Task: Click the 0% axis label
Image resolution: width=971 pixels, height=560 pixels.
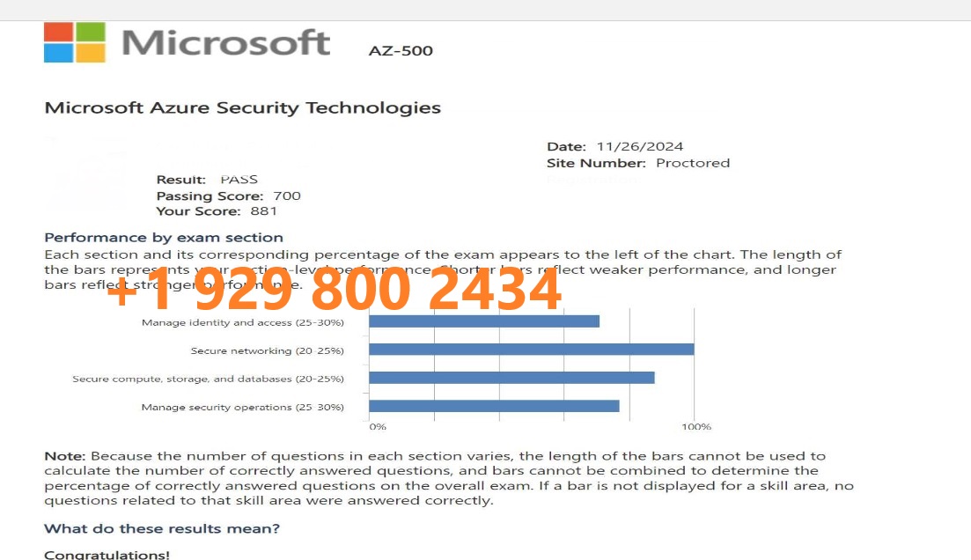Action: click(x=378, y=427)
